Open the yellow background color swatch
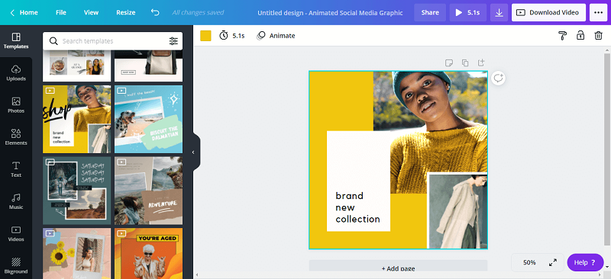This screenshot has height=279, width=611. coord(205,36)
